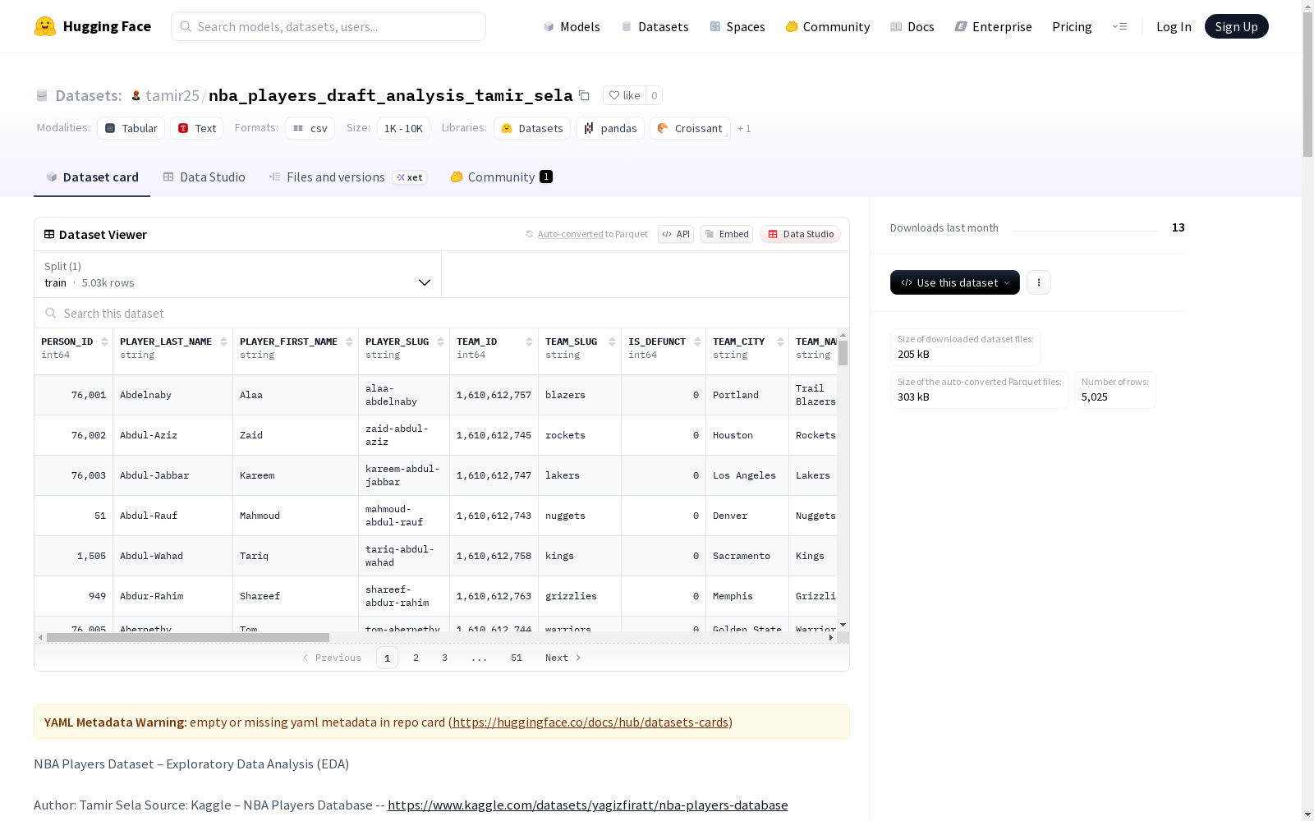Open Spaces in the top navigation
The width and height of the screenshot is (1314, 821).
pyautogui.click(x=737, y=26)
